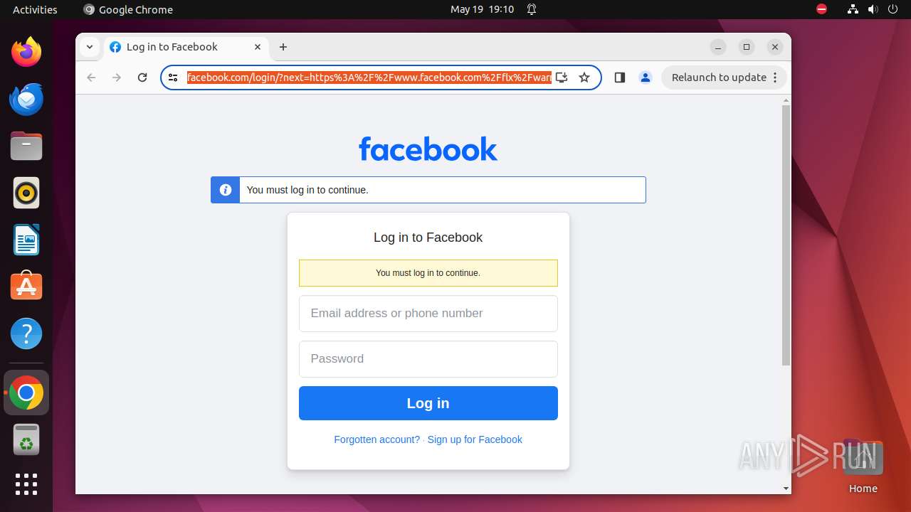Open network status icon in top bar
Viewport: 911px width, 512px height.
coord(853,9)
